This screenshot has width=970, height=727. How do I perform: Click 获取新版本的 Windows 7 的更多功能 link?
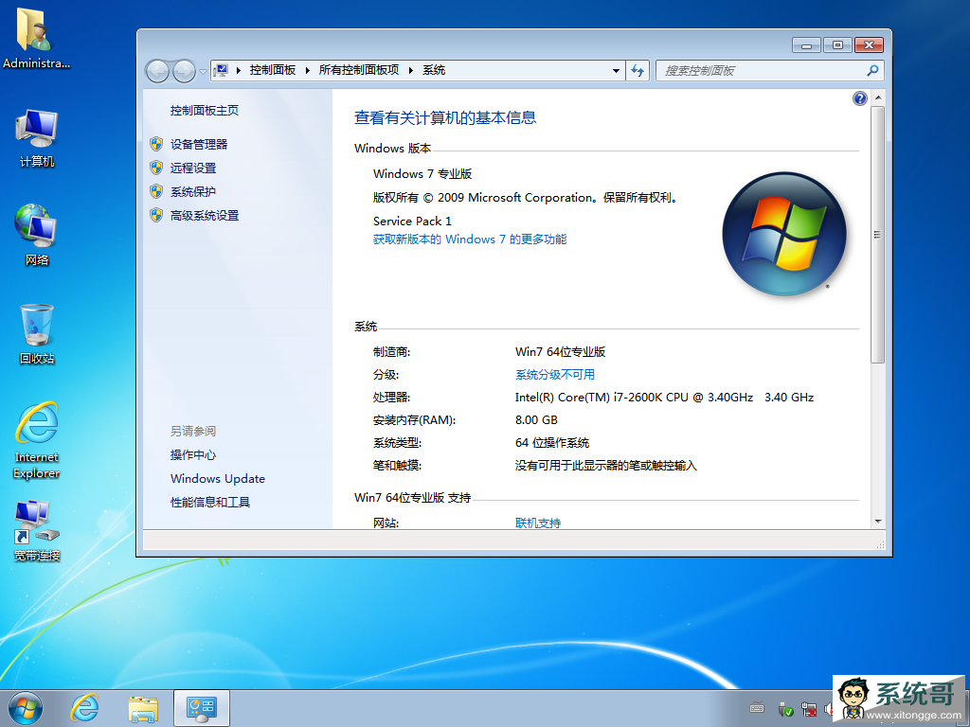click(x=470, y=239)
